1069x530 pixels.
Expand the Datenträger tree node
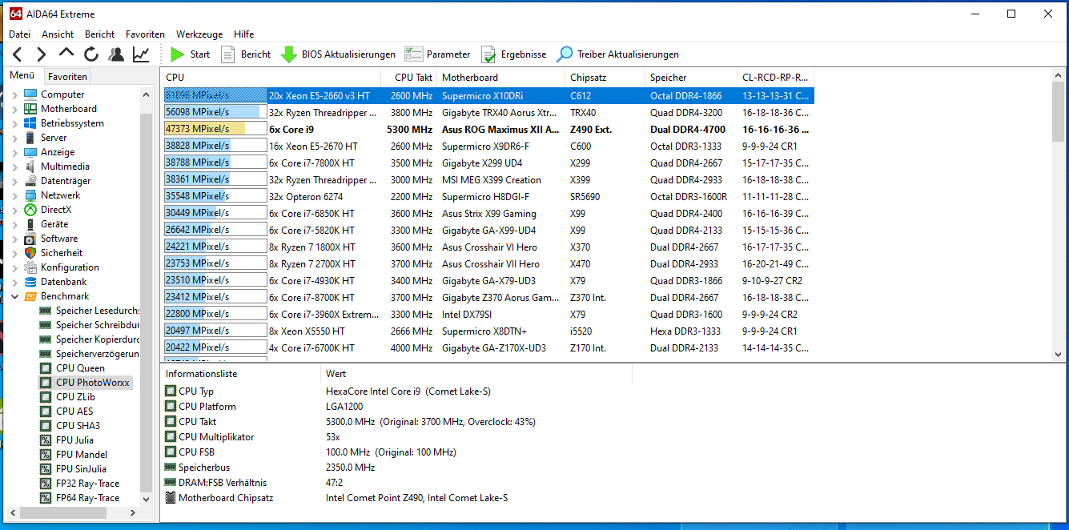(14, 181)
